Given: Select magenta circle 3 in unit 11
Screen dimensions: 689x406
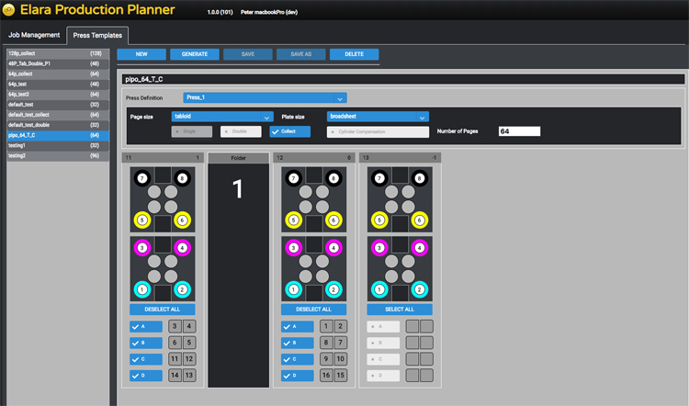Looking at the screenshot, I should tap(141, 248).
